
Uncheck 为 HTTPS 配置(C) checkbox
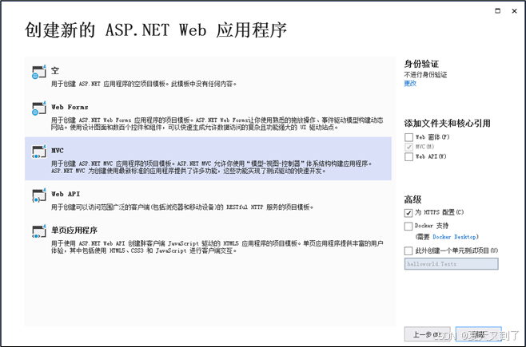408,212
